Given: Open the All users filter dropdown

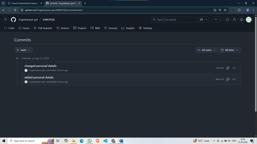Looking at the screenshot, I should [206, 50].
